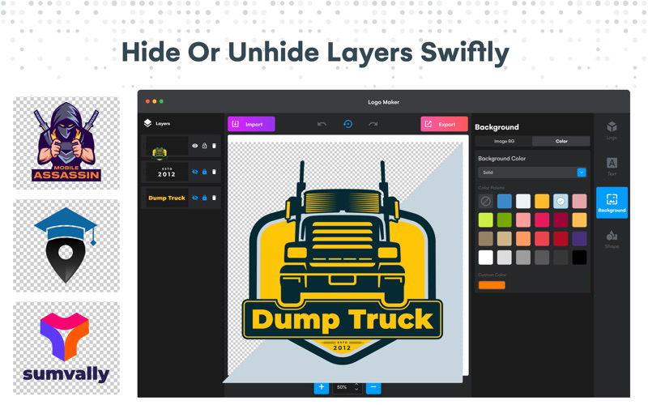Pick the purple color swatch
Image resolution: width=648 pixels, height=405 pixels.
click(579, 239)
